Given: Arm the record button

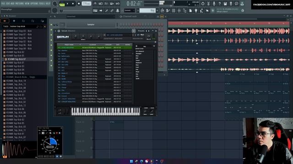Looking at the screenshot, I should coord(79,4).
